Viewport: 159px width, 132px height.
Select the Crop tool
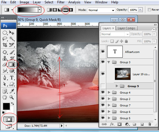(x=5, y=45)
